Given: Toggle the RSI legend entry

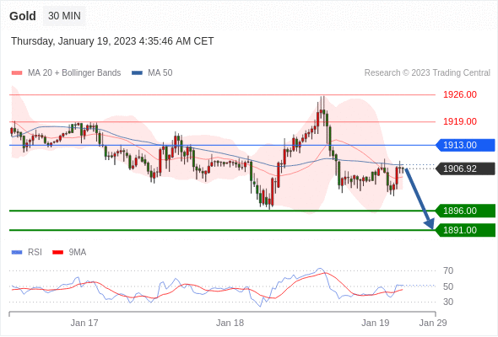Looking at the screenshot, I should click(27, 253).
